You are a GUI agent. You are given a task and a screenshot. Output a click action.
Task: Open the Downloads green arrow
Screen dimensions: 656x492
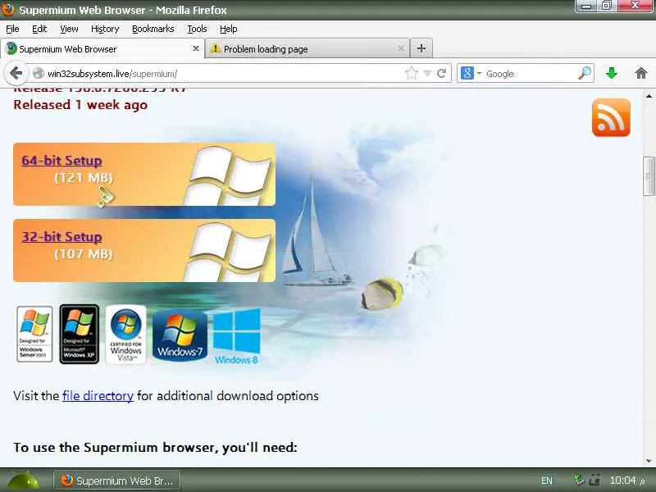click(612, 73)
